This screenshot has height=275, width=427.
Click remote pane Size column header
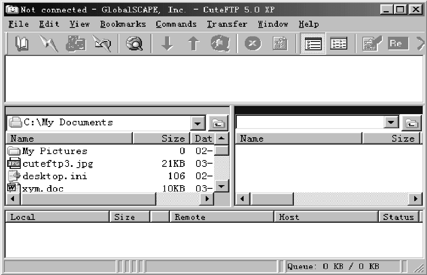(392, 138)
